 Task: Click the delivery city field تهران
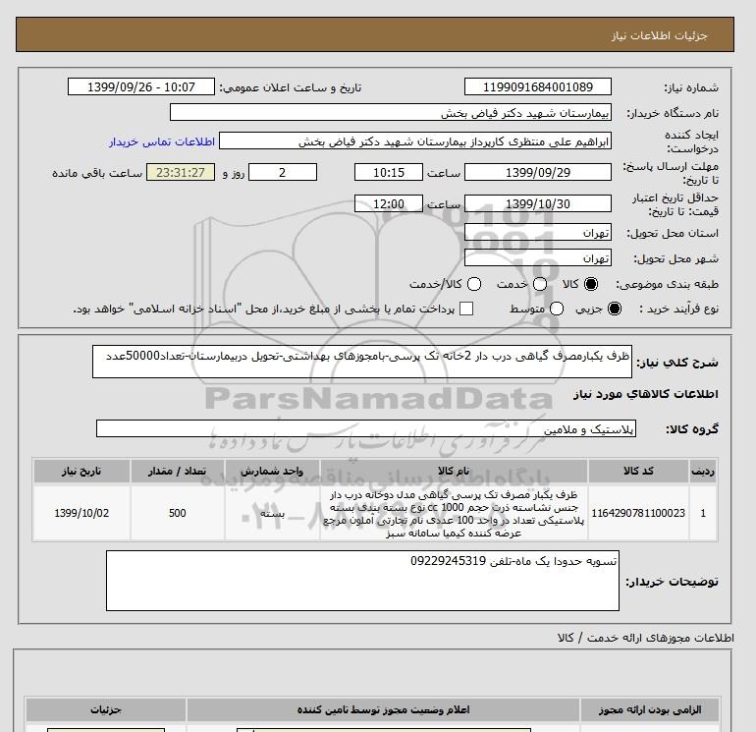point(538,257)
